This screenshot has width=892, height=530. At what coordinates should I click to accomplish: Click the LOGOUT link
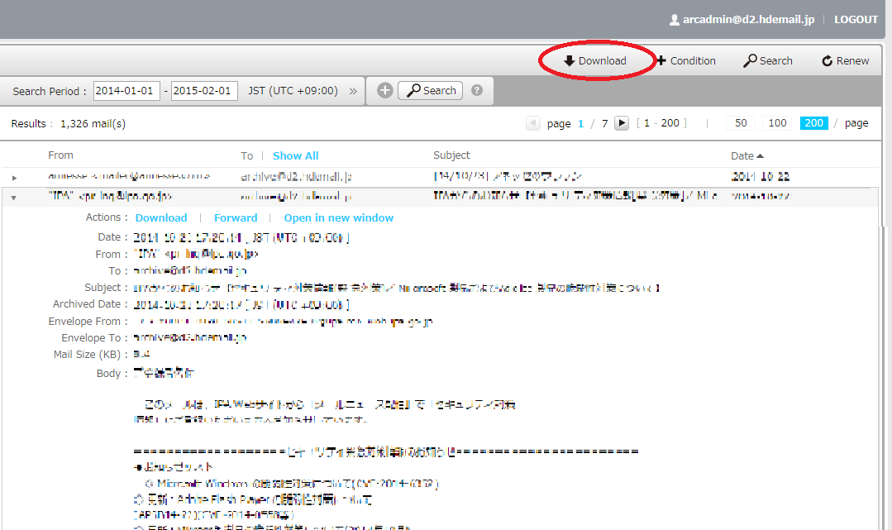click(x=856, y=19)
